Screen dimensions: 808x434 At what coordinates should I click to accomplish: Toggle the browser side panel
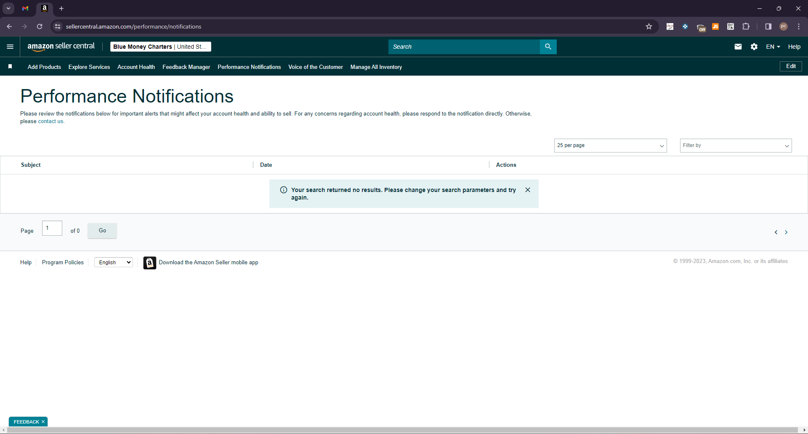click(x=768, y=26)
